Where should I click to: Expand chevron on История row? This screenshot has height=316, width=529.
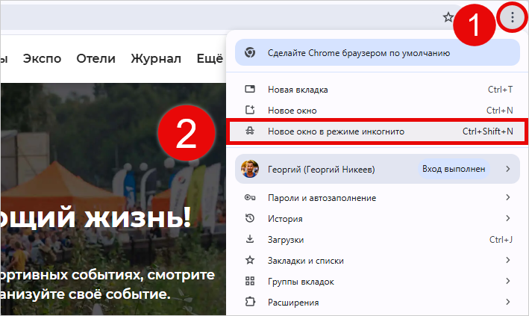[508, 218]
